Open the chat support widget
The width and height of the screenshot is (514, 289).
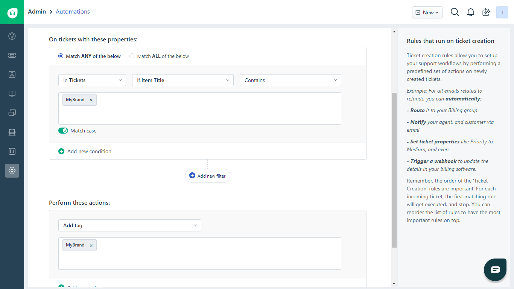pos(495,270)
